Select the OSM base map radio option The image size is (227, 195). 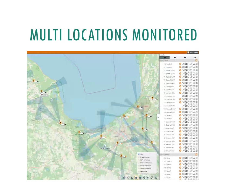tap(139, 154)
